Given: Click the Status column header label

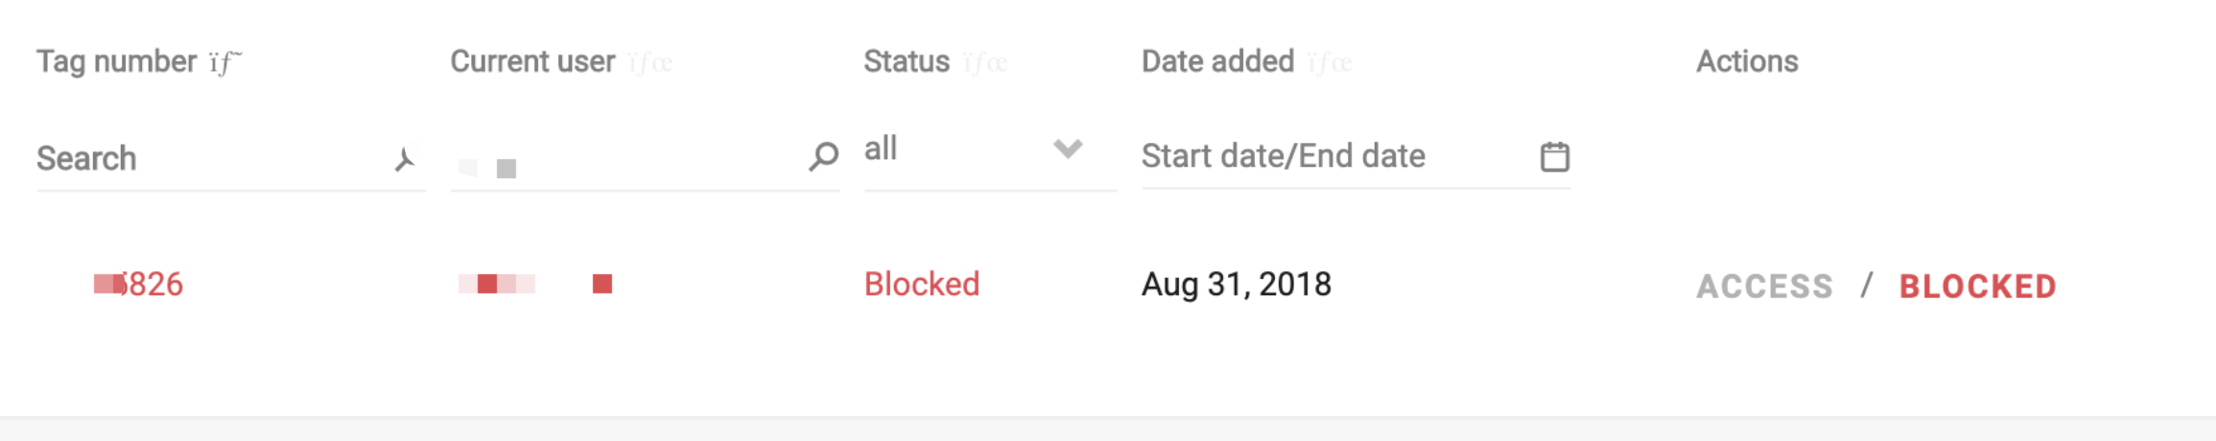Looking at the screenshot, I should [906, 61].
